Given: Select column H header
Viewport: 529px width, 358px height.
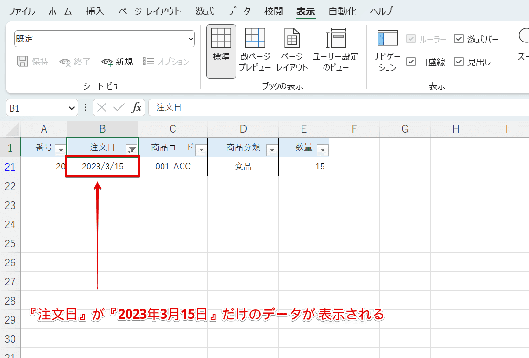Looking at the screenshot, I should coord(456,129).
